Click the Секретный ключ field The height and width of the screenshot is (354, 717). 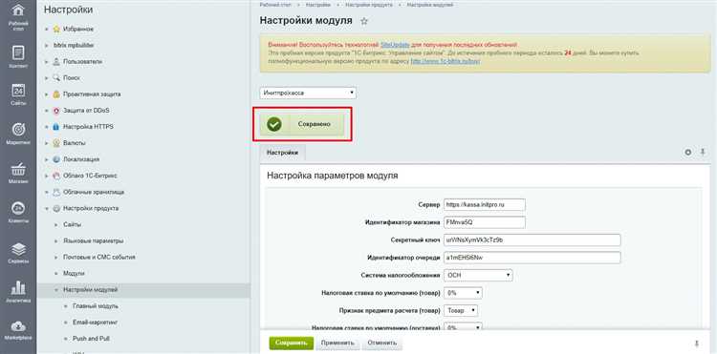click(532, 239)
